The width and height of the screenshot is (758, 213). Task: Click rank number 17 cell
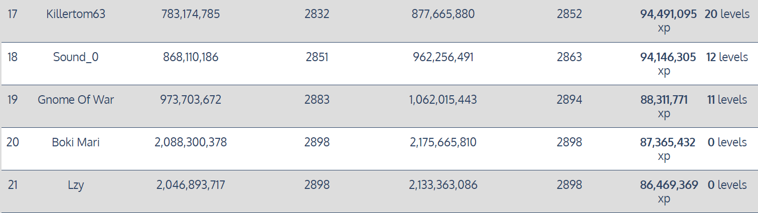[x=13, y=15]
